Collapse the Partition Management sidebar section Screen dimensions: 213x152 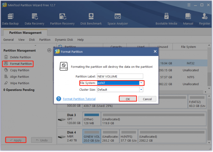pyautogui.click(x=49, y=50)
